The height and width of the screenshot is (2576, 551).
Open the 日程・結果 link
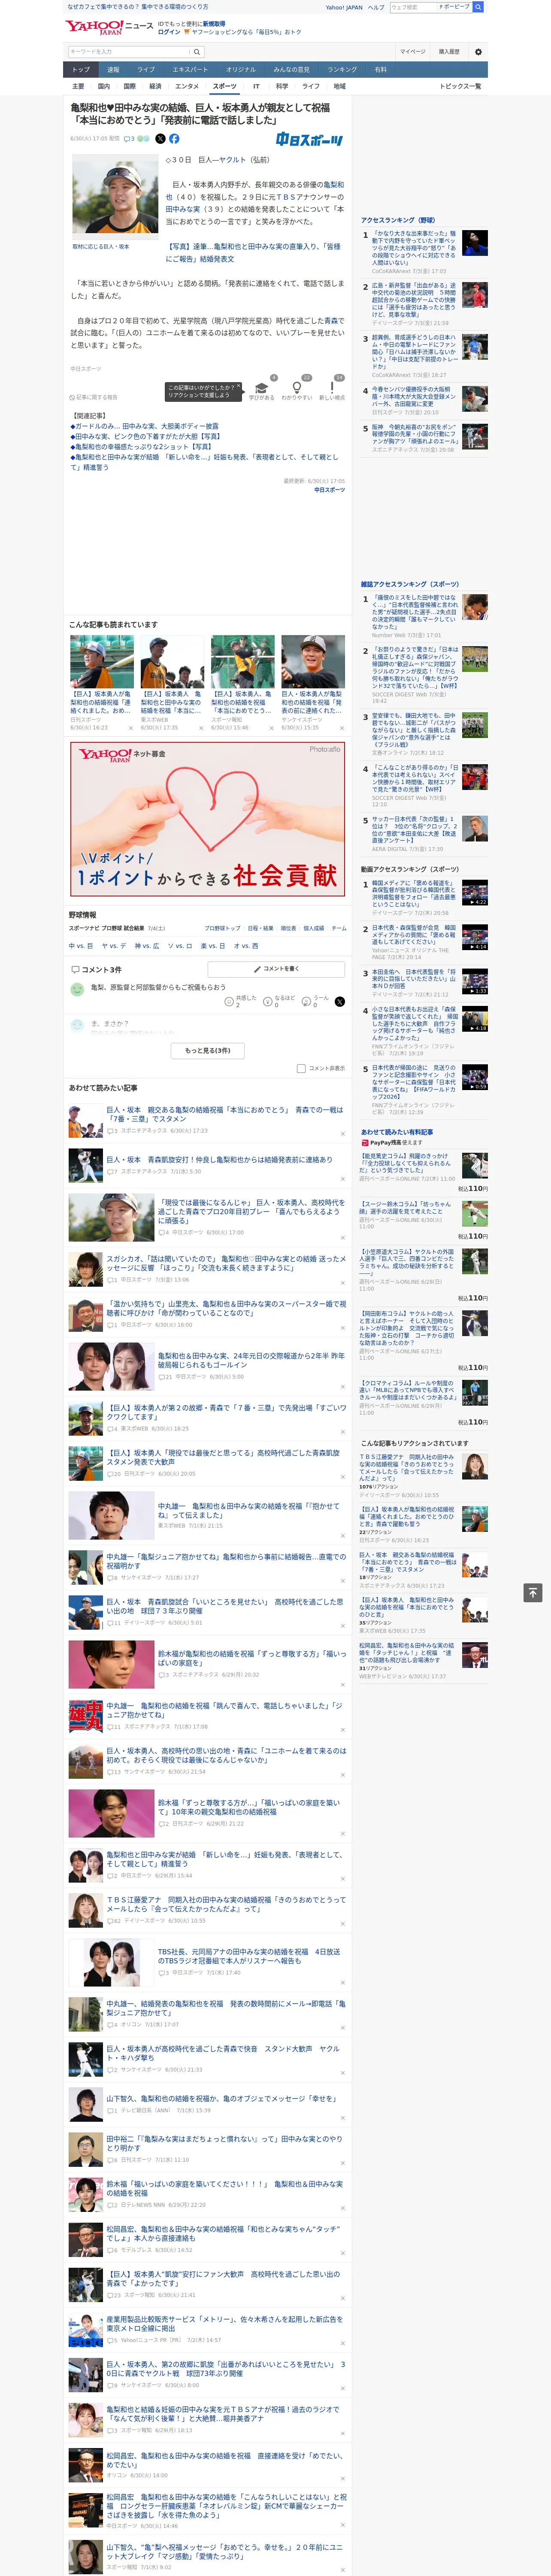(x=260, y=928)
